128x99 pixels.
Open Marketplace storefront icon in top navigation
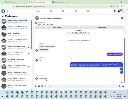(76, 11)
